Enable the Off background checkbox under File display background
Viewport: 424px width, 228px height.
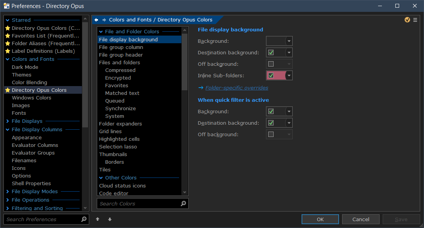[271, 64]
